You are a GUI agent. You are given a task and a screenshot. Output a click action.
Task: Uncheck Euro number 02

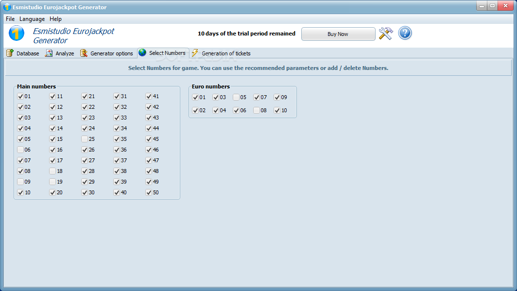click(195, 110)
